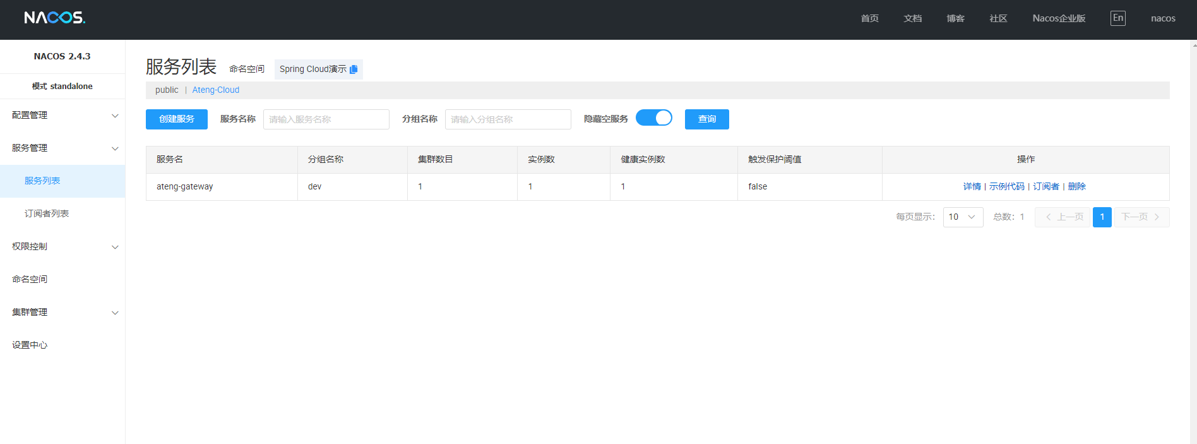This screenshot has height=444, width=1197.
Task: Open 订阅者列表 in the sidebar
Action: click(47, 214)
